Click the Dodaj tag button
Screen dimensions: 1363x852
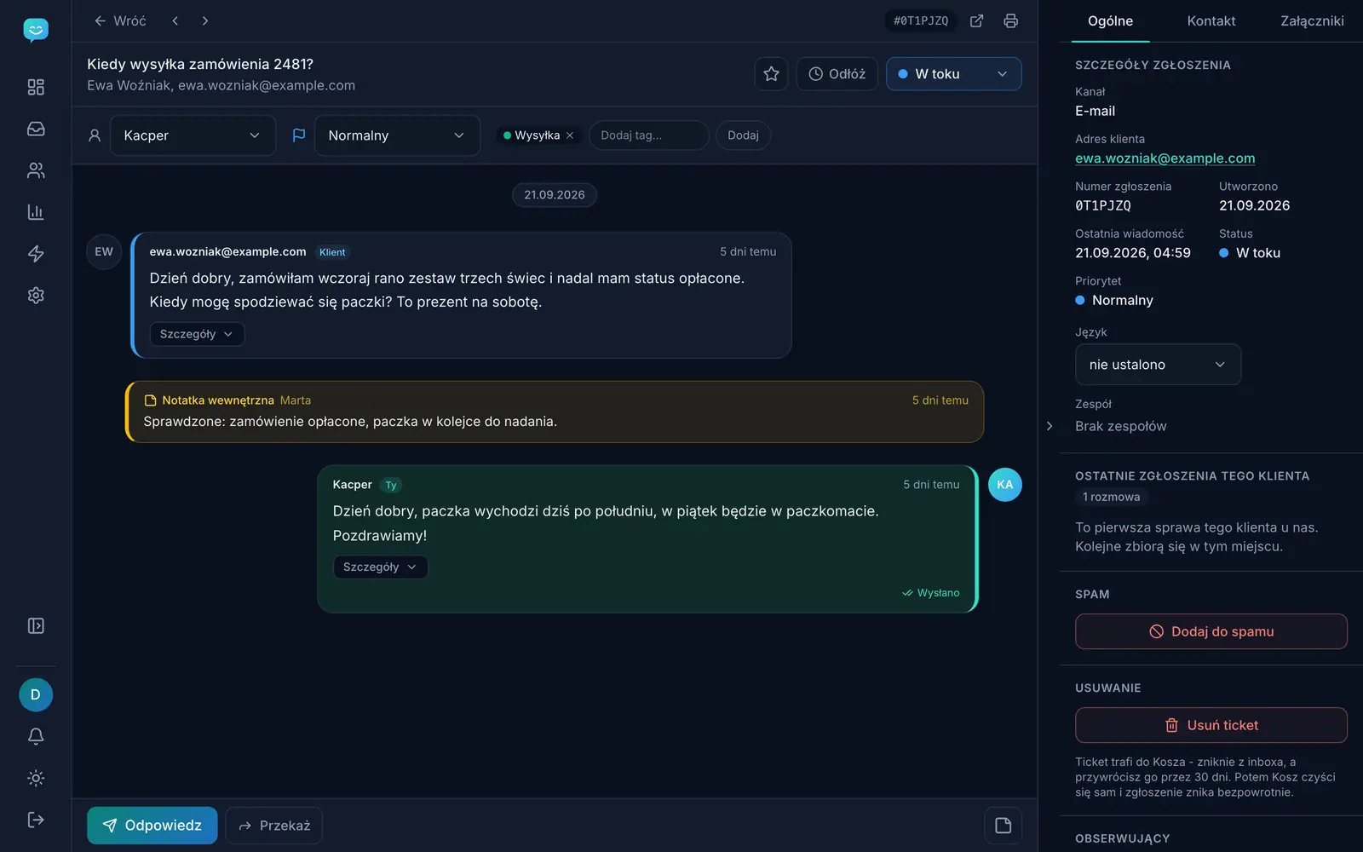pos(743,135)
